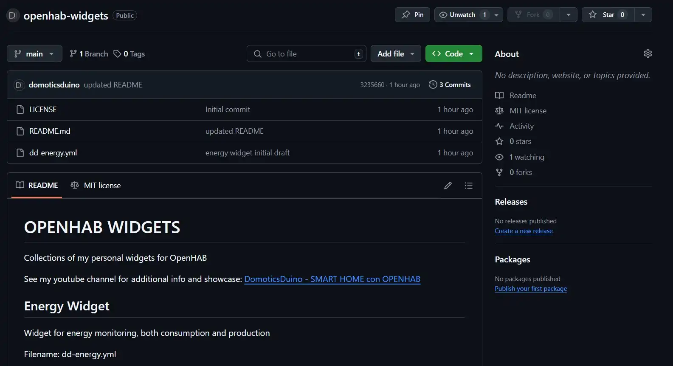The height and width of the screenshot is (366, 673).
Task: Open the README outline list icon
Action: tap(468, 186)
